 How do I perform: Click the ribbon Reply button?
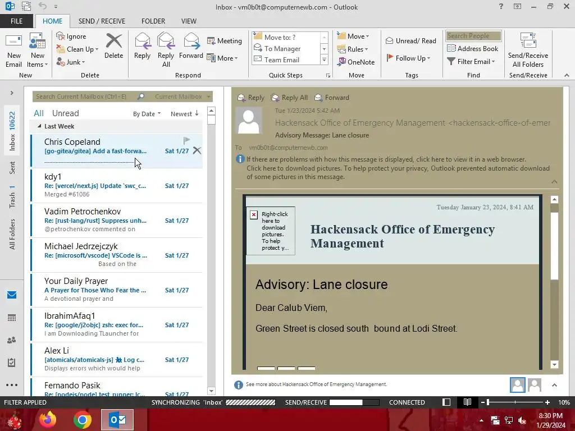point(142,46)
